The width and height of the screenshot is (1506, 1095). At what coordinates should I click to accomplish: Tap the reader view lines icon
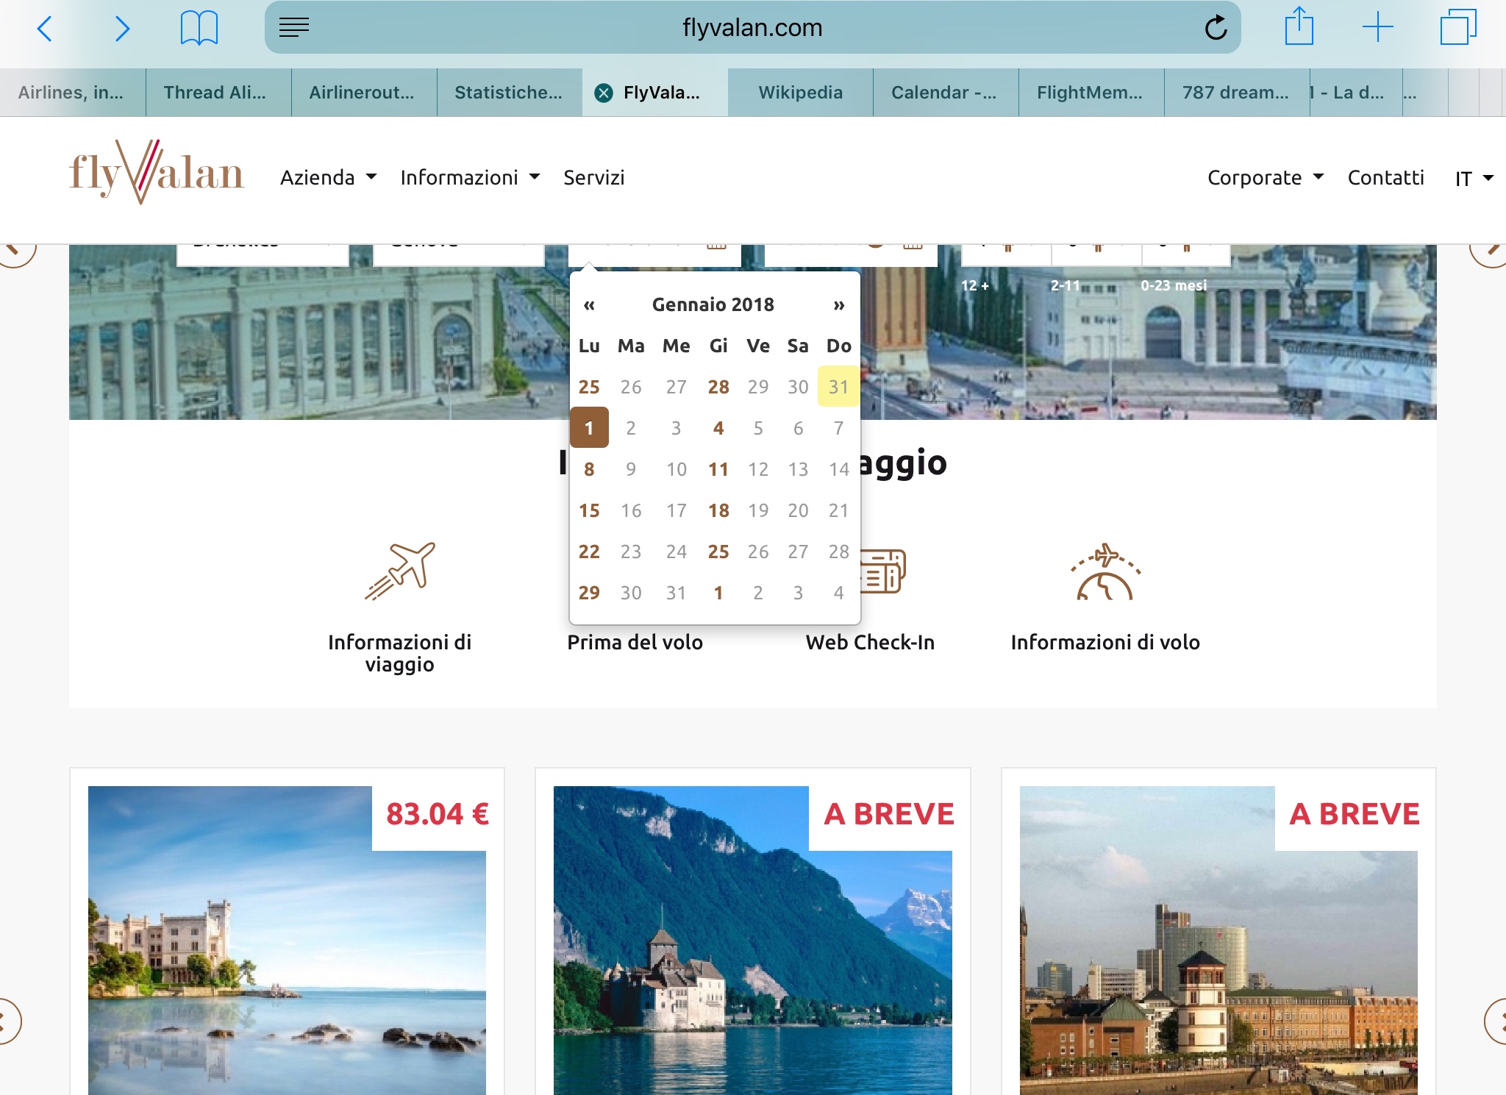click(294, 28)
